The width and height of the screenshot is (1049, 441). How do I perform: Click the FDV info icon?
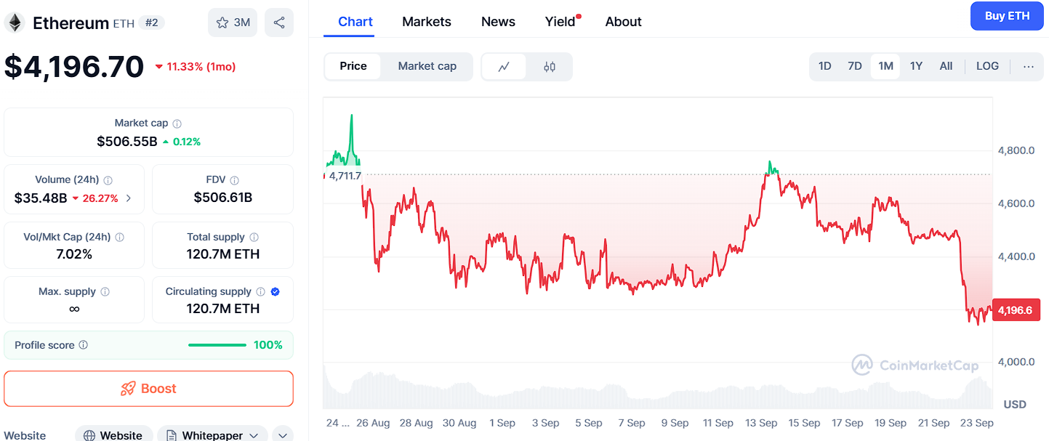[234, 180]
